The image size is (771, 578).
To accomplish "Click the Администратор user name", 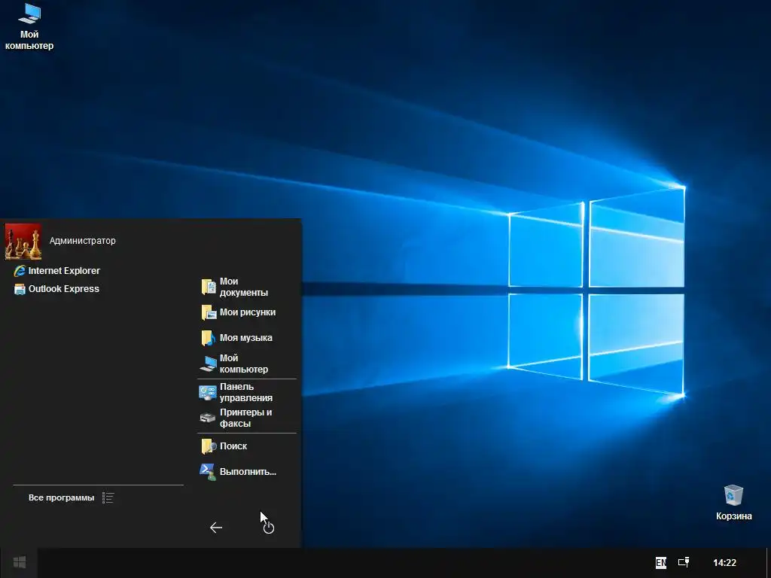I will 83,241.
